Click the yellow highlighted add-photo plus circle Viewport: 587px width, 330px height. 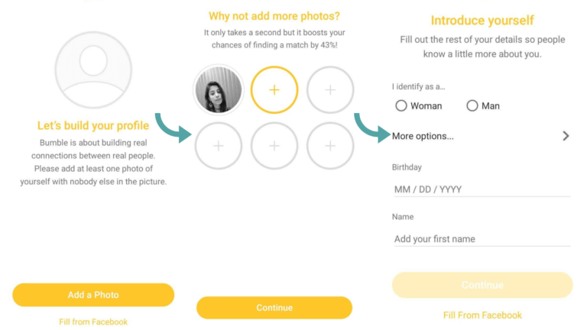coord(274,89)
